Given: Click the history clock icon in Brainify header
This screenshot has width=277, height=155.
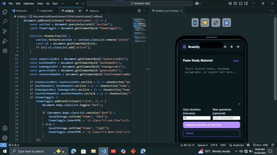Looking at the screenshot, I should tap(225, 47).
